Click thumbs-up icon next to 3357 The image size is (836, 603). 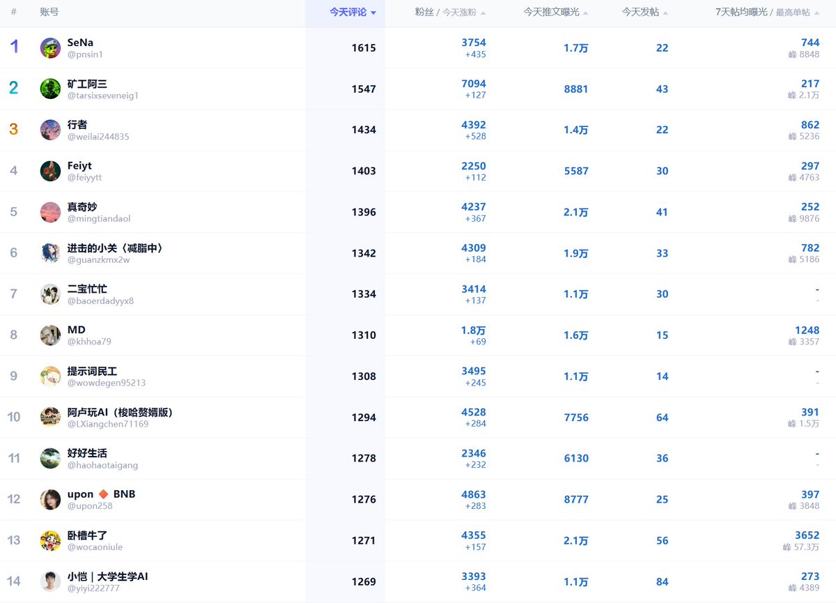coord(792,342)
